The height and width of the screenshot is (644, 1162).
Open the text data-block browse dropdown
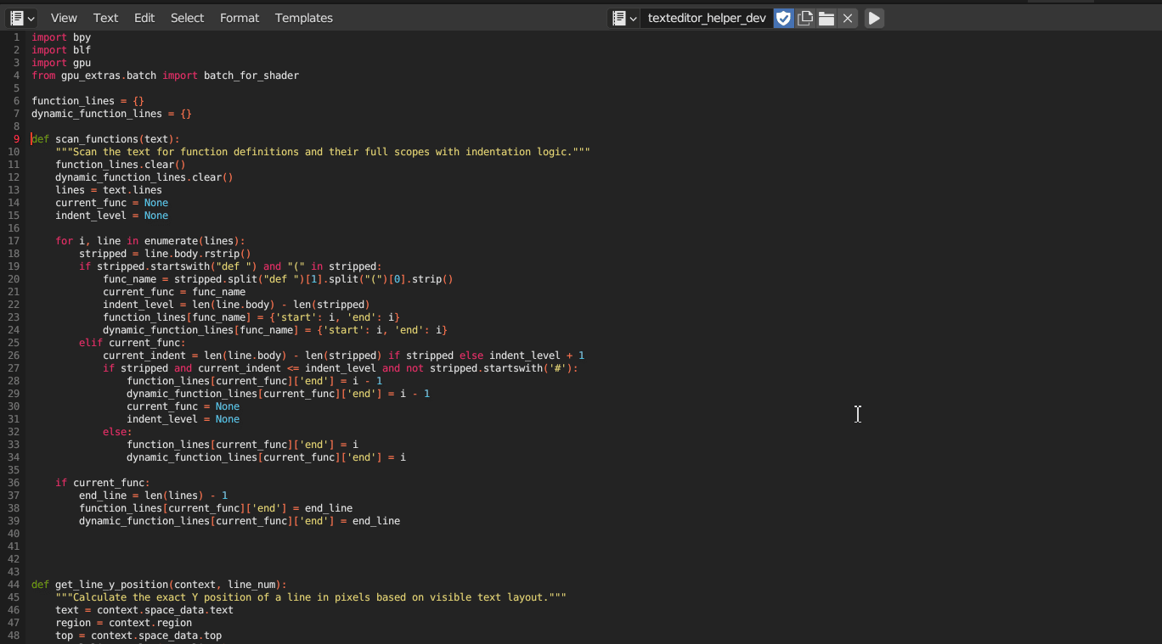coord(624,18)
